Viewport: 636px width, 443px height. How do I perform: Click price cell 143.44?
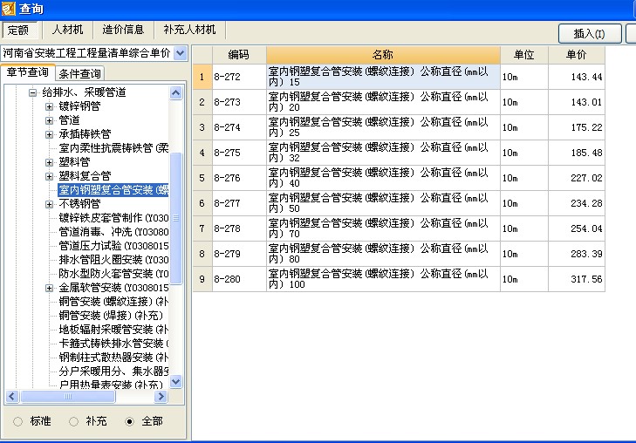(x=577, y=77)
